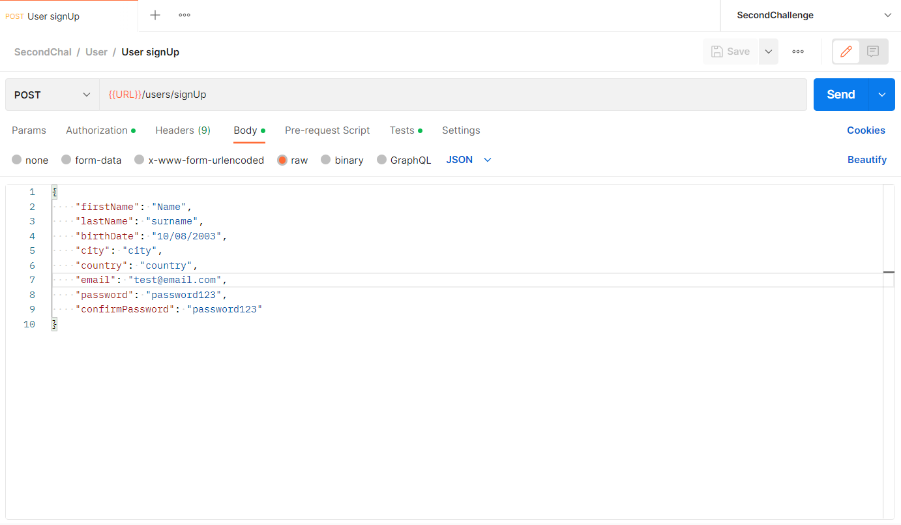Screen dimensions: 901x525
Task: Click the pencil icon to edit documentation
Action: (x=846, y=52)
